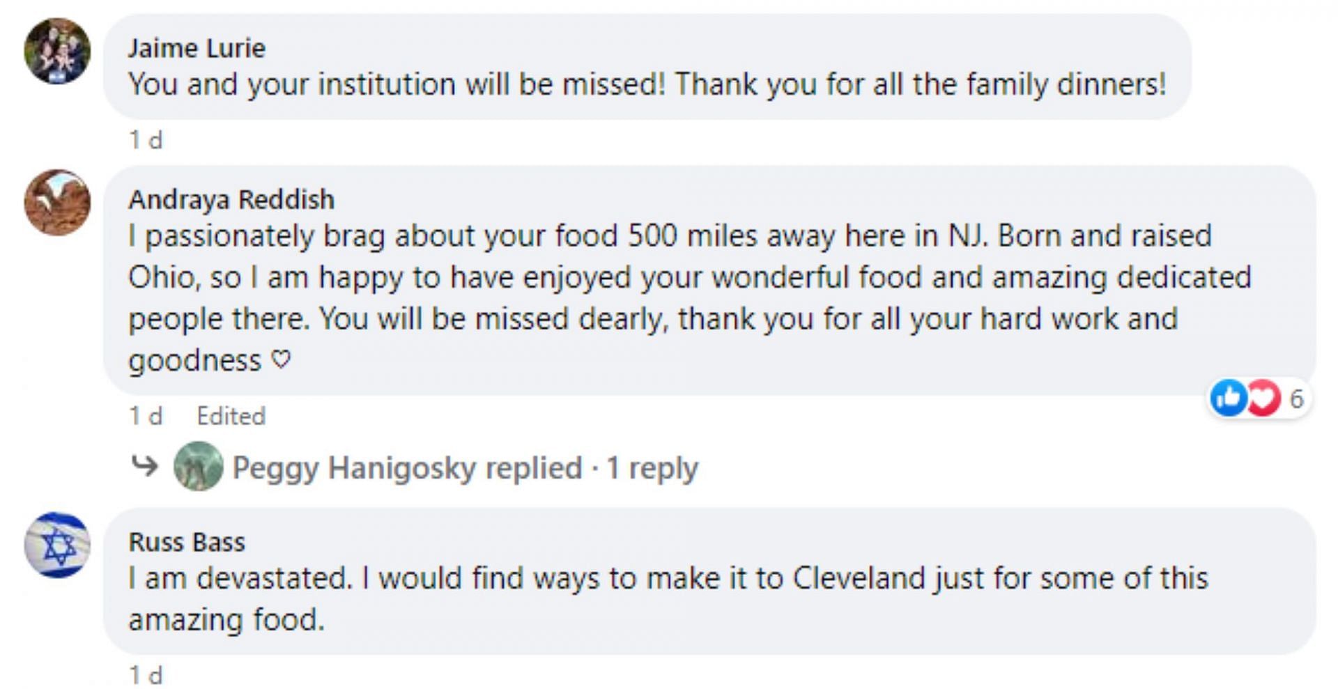1338x689 pixels.
Task: Open the reaction count showing 6
Action: coord(1296,398)
